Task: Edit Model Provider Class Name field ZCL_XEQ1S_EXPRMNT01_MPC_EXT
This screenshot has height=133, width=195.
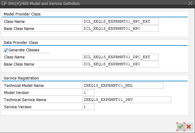Action: (x=121, y=22)
